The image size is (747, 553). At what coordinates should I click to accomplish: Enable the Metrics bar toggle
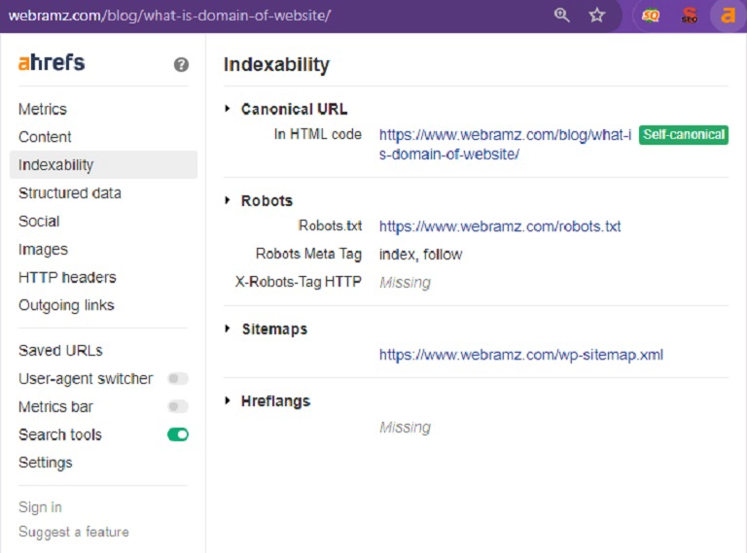click(x=178, y=406)
